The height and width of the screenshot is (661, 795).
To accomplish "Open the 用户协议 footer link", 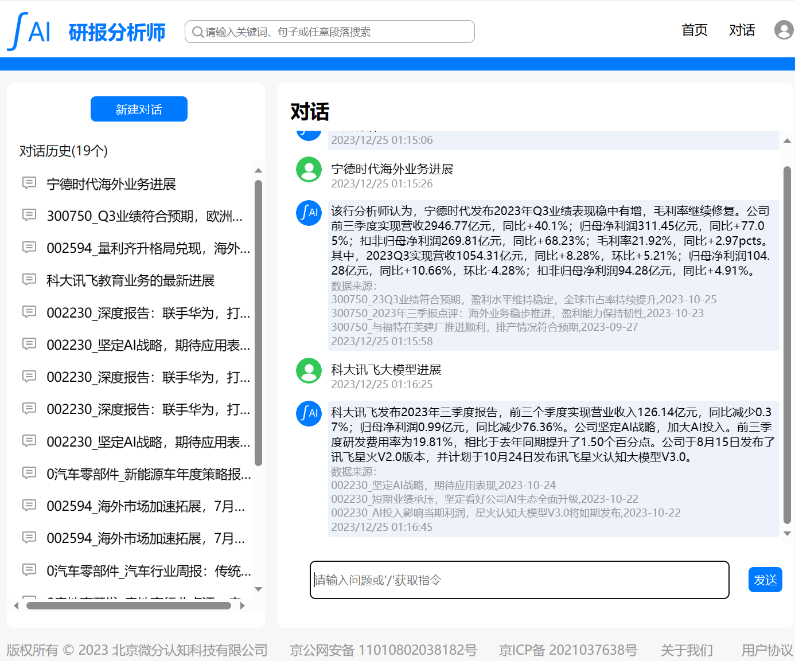I will (767, 650).
